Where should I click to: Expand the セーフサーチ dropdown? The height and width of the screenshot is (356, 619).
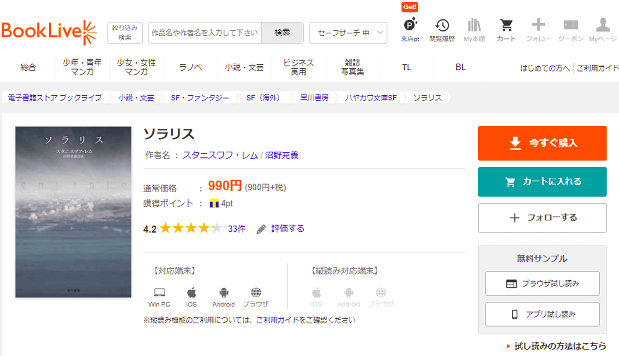pos(348,33)
